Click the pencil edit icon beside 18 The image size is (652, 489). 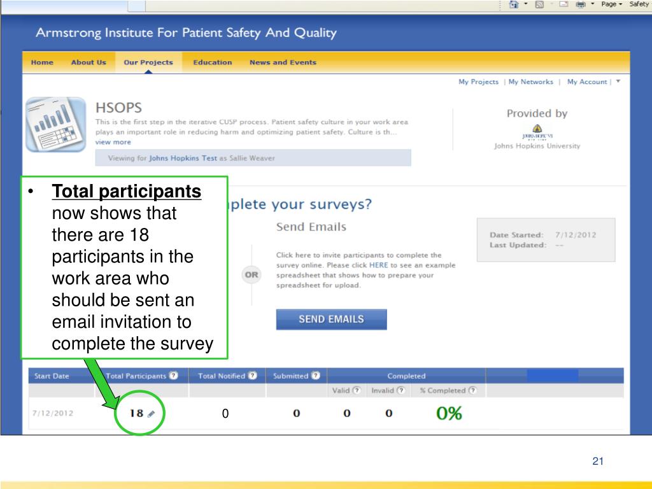coord(151,414)
